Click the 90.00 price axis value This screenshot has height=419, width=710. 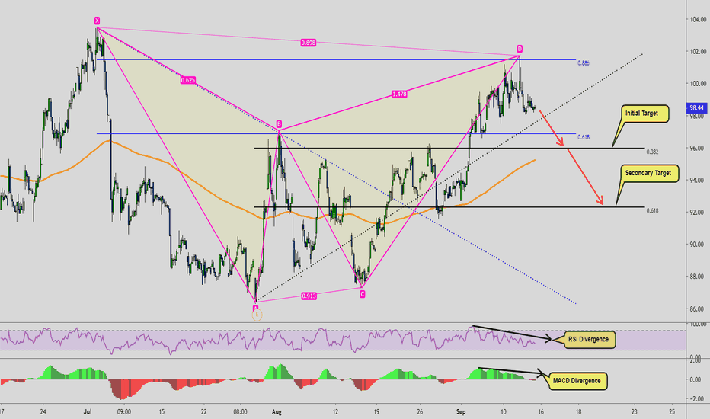point(698,245)
